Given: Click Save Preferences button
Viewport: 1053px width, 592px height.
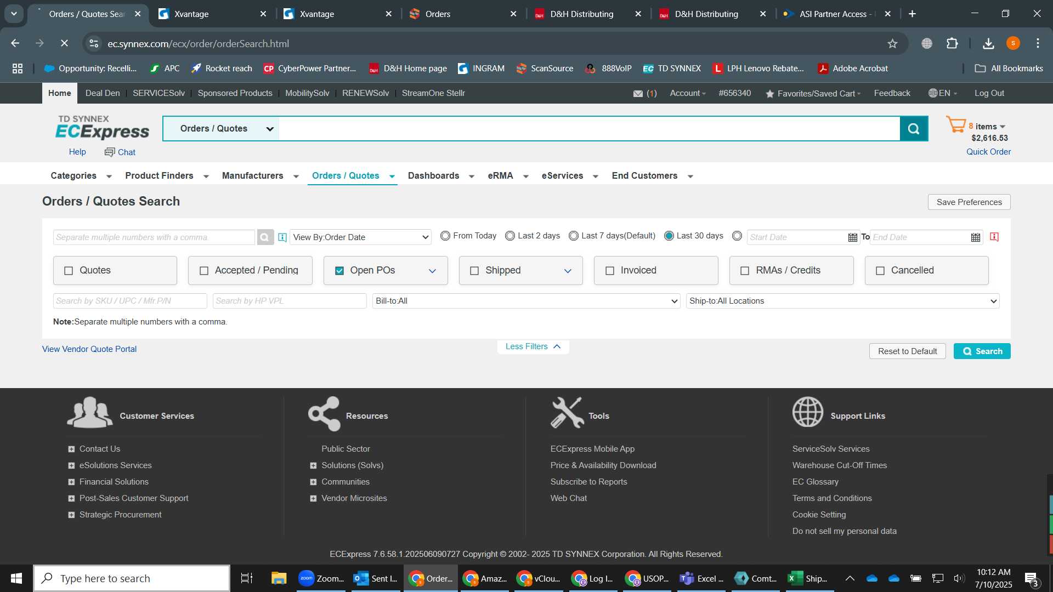Looking at the screenshot, I should click(x=969, y=202).
